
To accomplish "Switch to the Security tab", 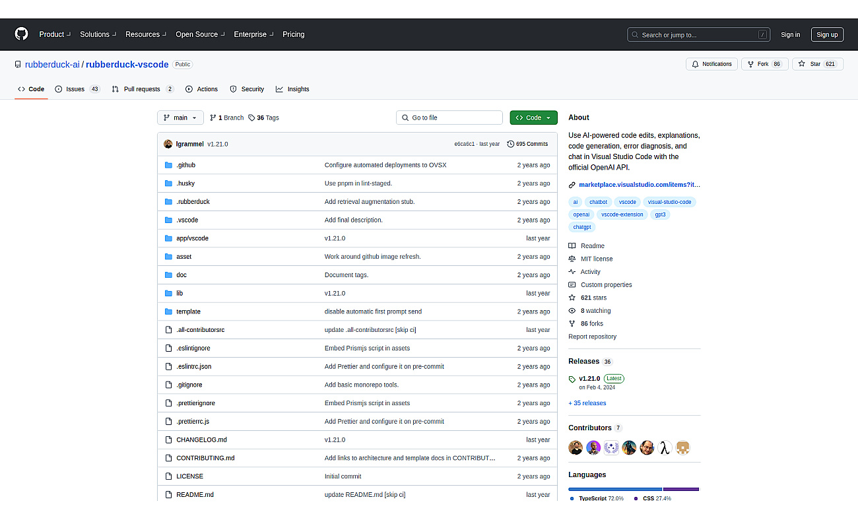I will click(247, 89).
